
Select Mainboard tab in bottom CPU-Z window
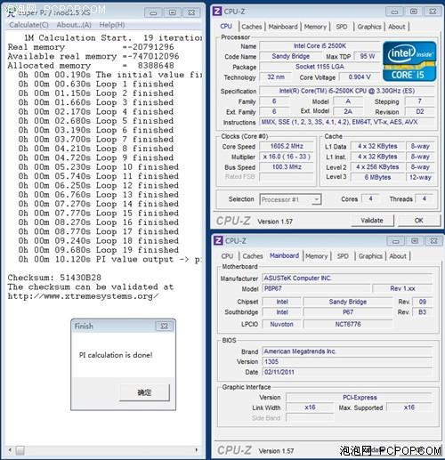click(x=284, y=255)
